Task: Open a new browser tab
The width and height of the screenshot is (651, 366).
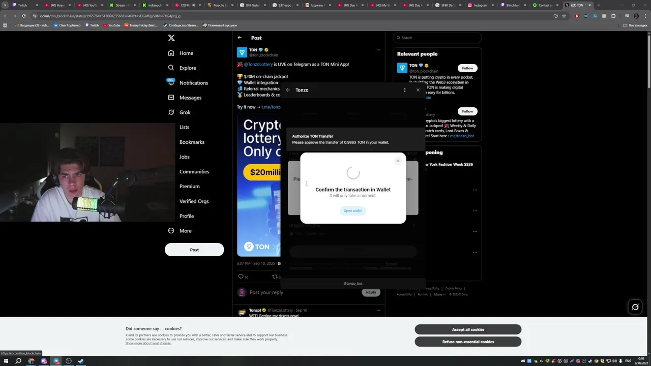Action: [x=599, y=5]
